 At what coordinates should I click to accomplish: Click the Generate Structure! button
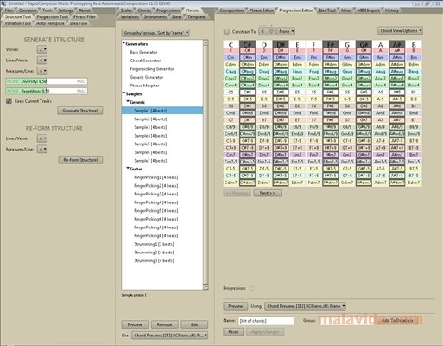[80, 111]
